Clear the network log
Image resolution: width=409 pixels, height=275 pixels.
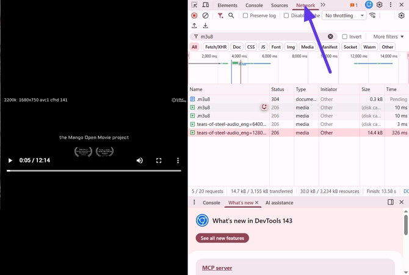click(x=206, y=16)
